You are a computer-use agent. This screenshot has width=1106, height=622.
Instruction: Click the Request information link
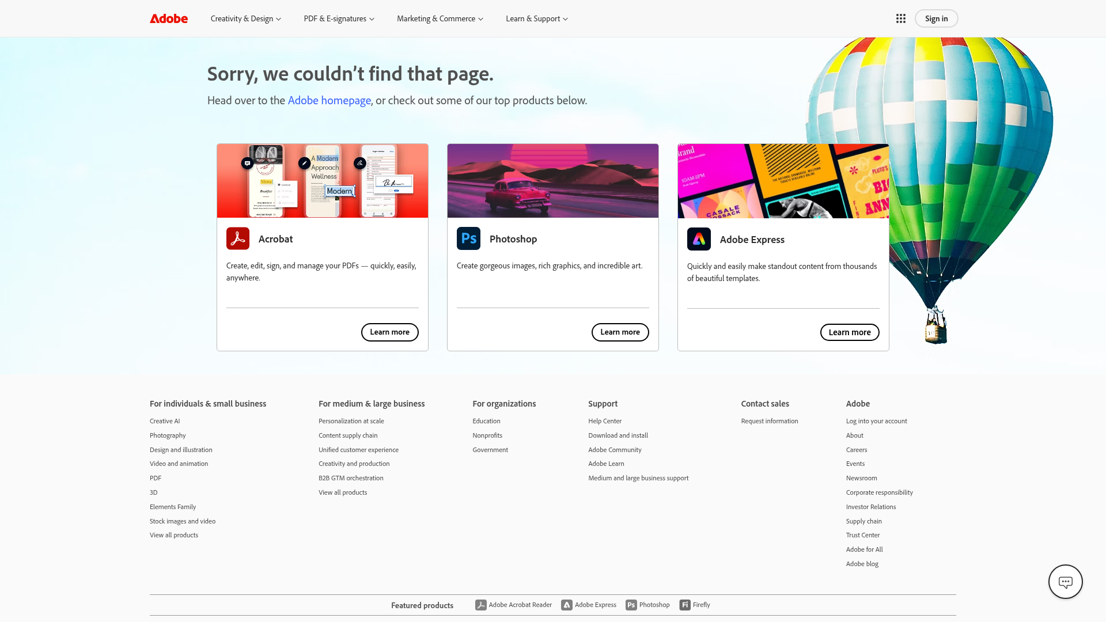[770, 421]
